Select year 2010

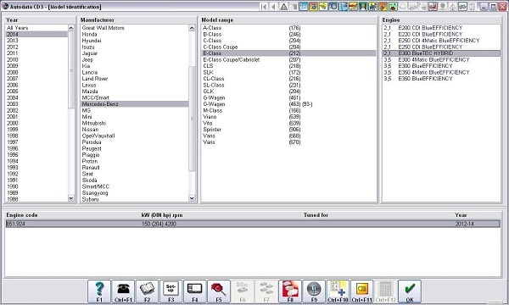point(36,59)
